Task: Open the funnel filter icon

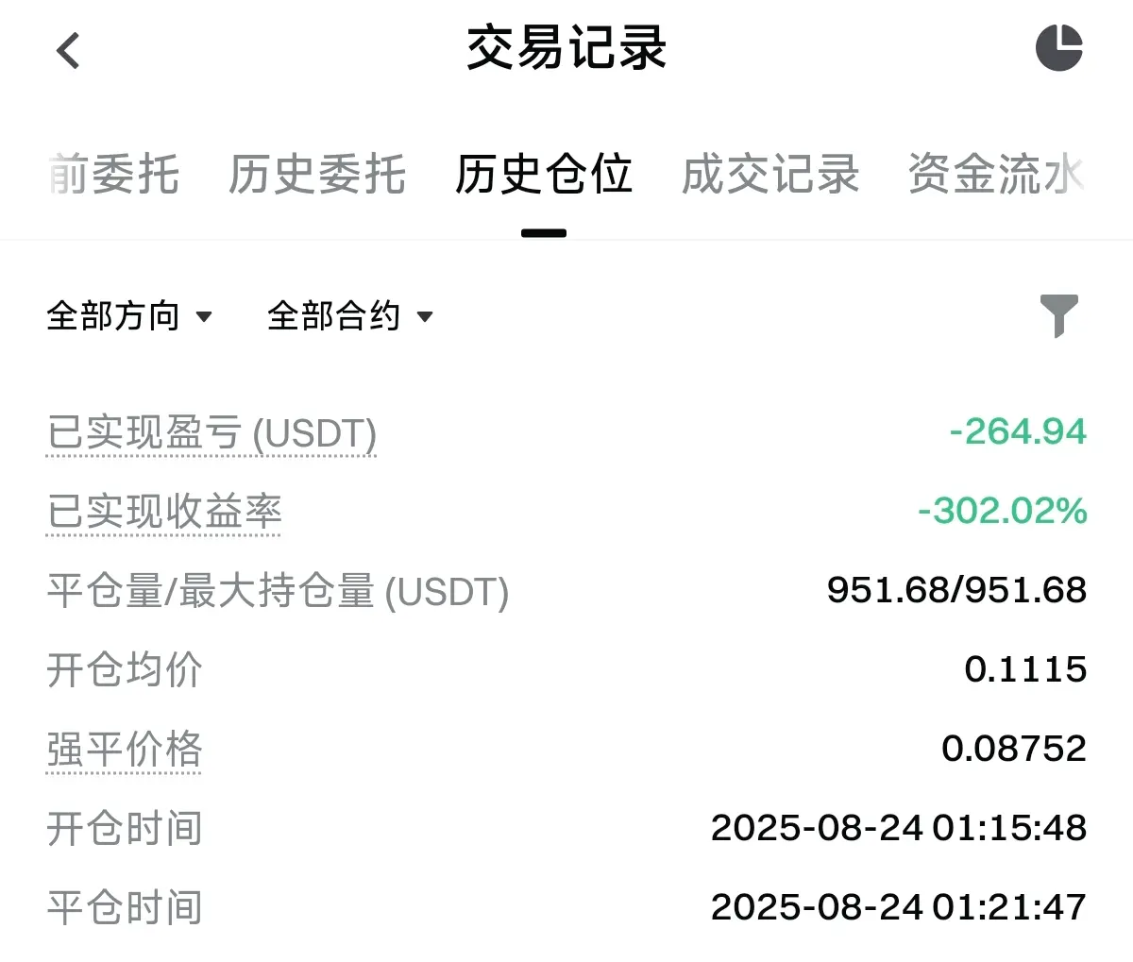Action: tap(1058, 315)
